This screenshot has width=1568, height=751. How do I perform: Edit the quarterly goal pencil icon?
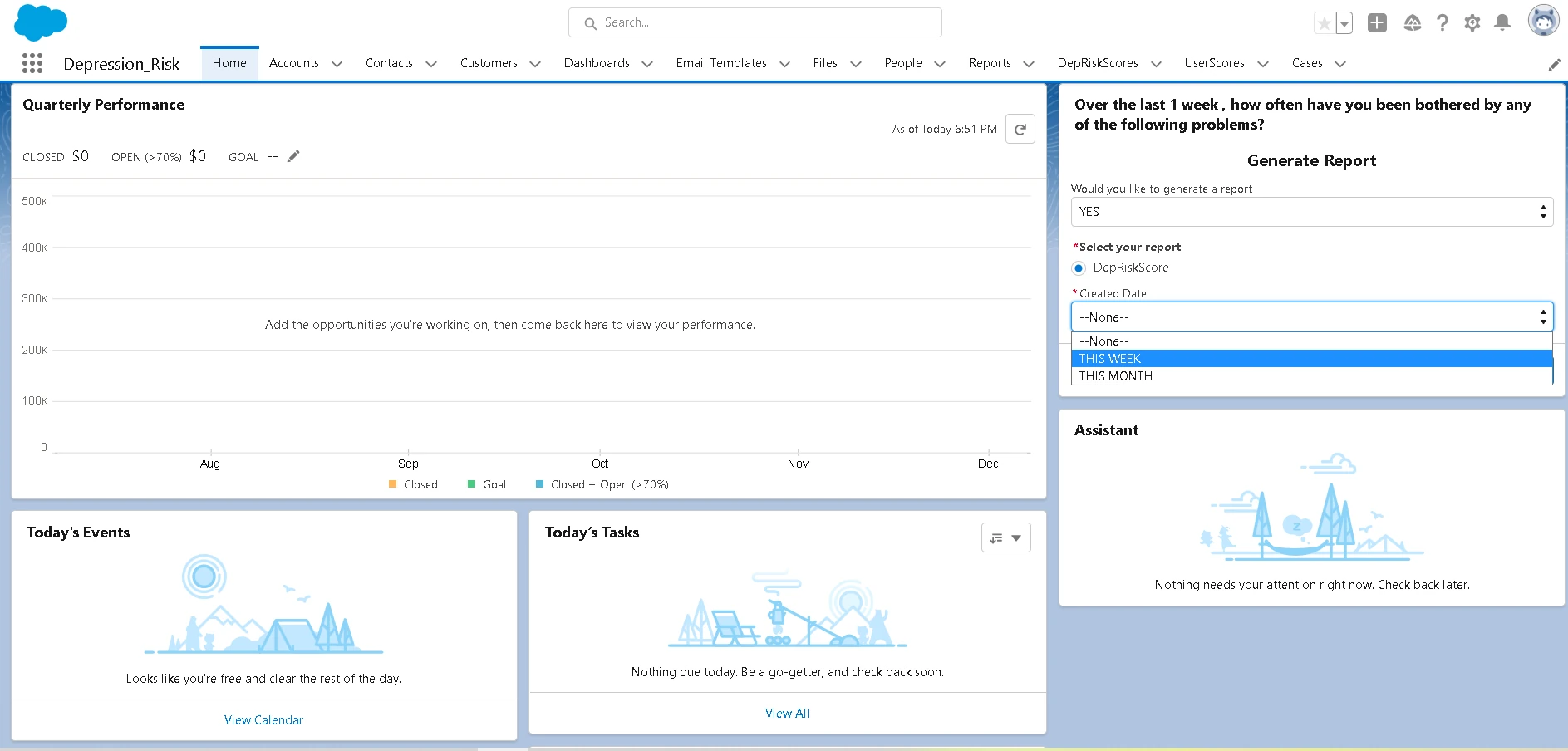[293, 156]
